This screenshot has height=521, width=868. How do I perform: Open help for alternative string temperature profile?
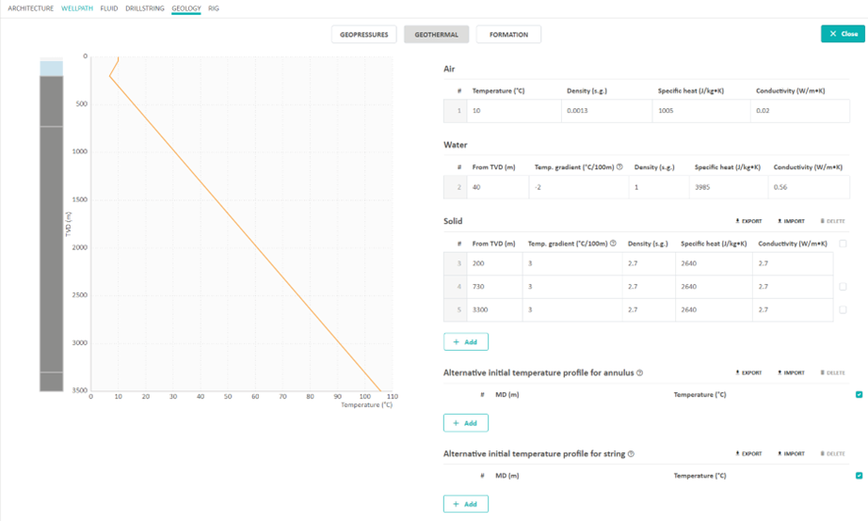632,453
